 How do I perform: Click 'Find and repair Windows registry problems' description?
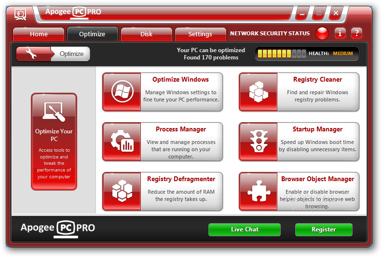click(317, 96)
